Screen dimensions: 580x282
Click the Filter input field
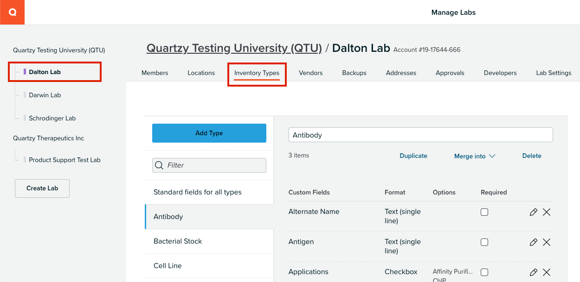click(x=209, y=165)
